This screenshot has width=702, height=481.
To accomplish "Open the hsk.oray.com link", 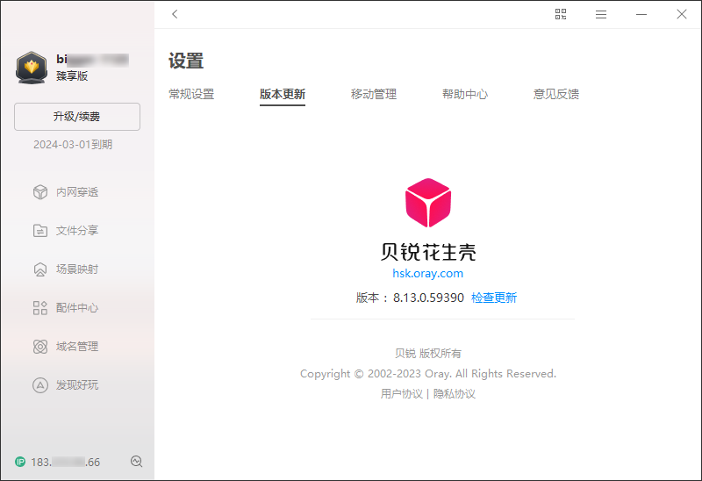I will coord(427,274).
